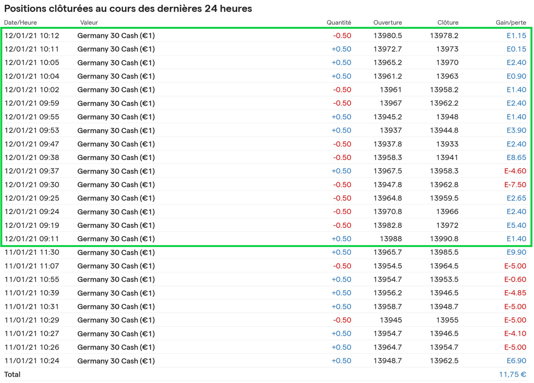Click the 13980.5 opening price

tap(387, 36)
